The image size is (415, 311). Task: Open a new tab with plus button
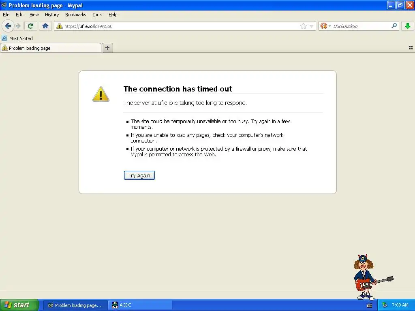tap(107, 48)
